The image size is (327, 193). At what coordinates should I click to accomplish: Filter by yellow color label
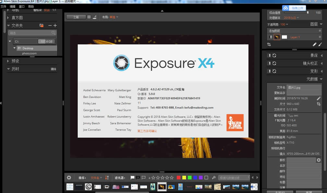click(x=184, y=177)
